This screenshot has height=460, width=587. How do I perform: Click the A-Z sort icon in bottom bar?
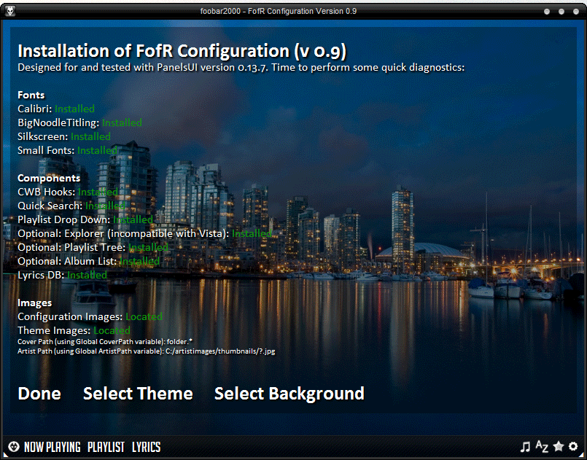[542, 446]
